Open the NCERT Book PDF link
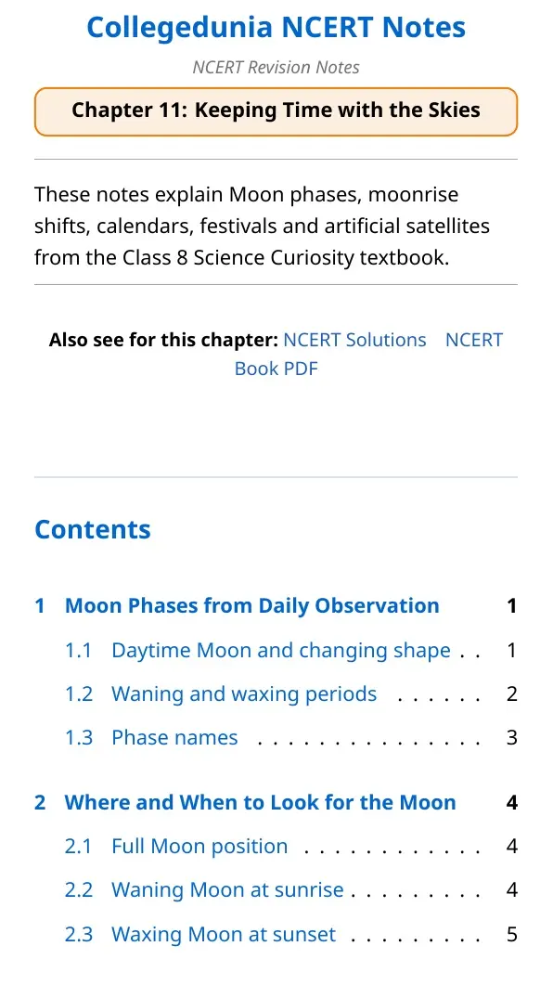The width and height of the screenshot is (553, 985). click(369, 354)
